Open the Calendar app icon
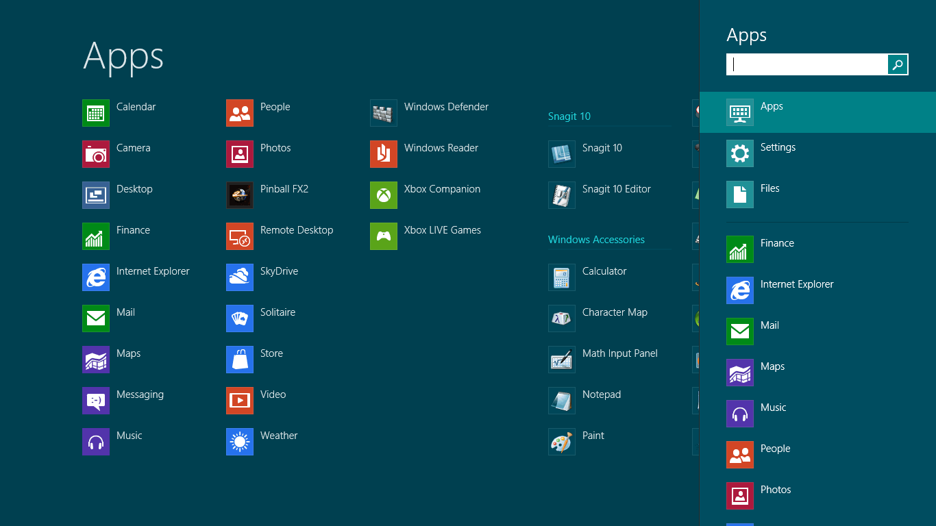936x526 pixels. coord(96,113)
